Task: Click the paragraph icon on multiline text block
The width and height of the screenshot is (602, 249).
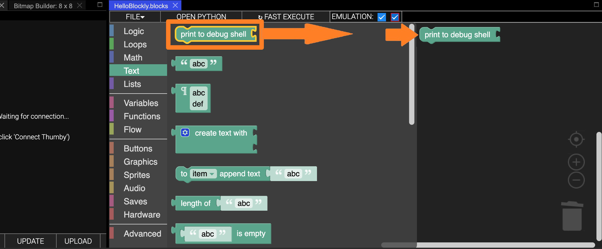Action: tap(184, 91)
